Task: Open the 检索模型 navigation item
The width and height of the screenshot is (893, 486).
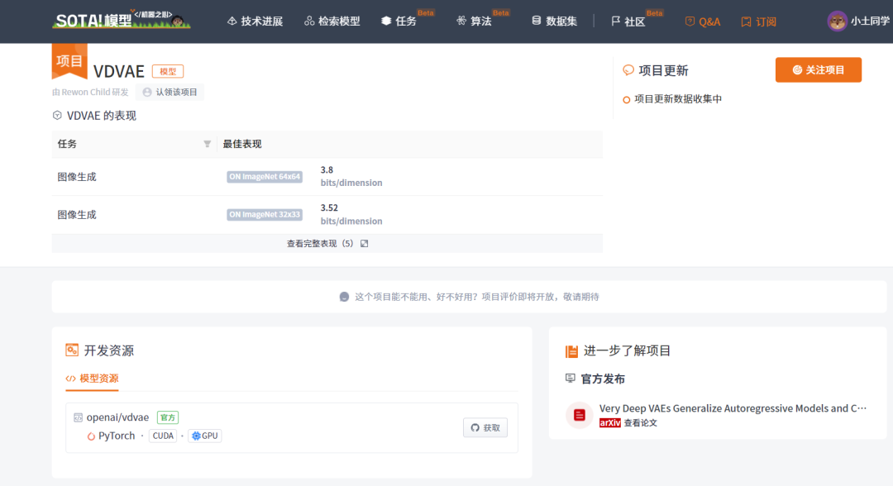Action: pos(332,21)
